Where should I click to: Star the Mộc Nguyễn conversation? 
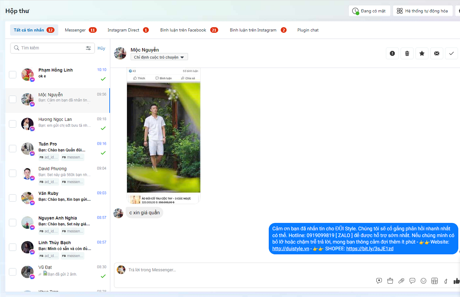422,53
